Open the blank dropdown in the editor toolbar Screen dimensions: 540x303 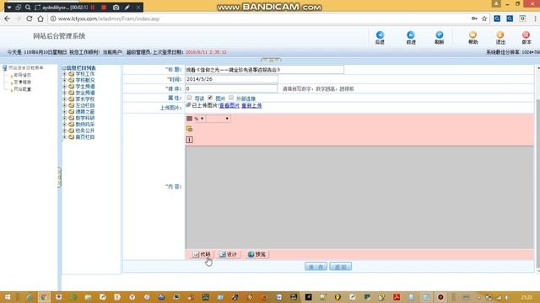(x=218, y=119)
